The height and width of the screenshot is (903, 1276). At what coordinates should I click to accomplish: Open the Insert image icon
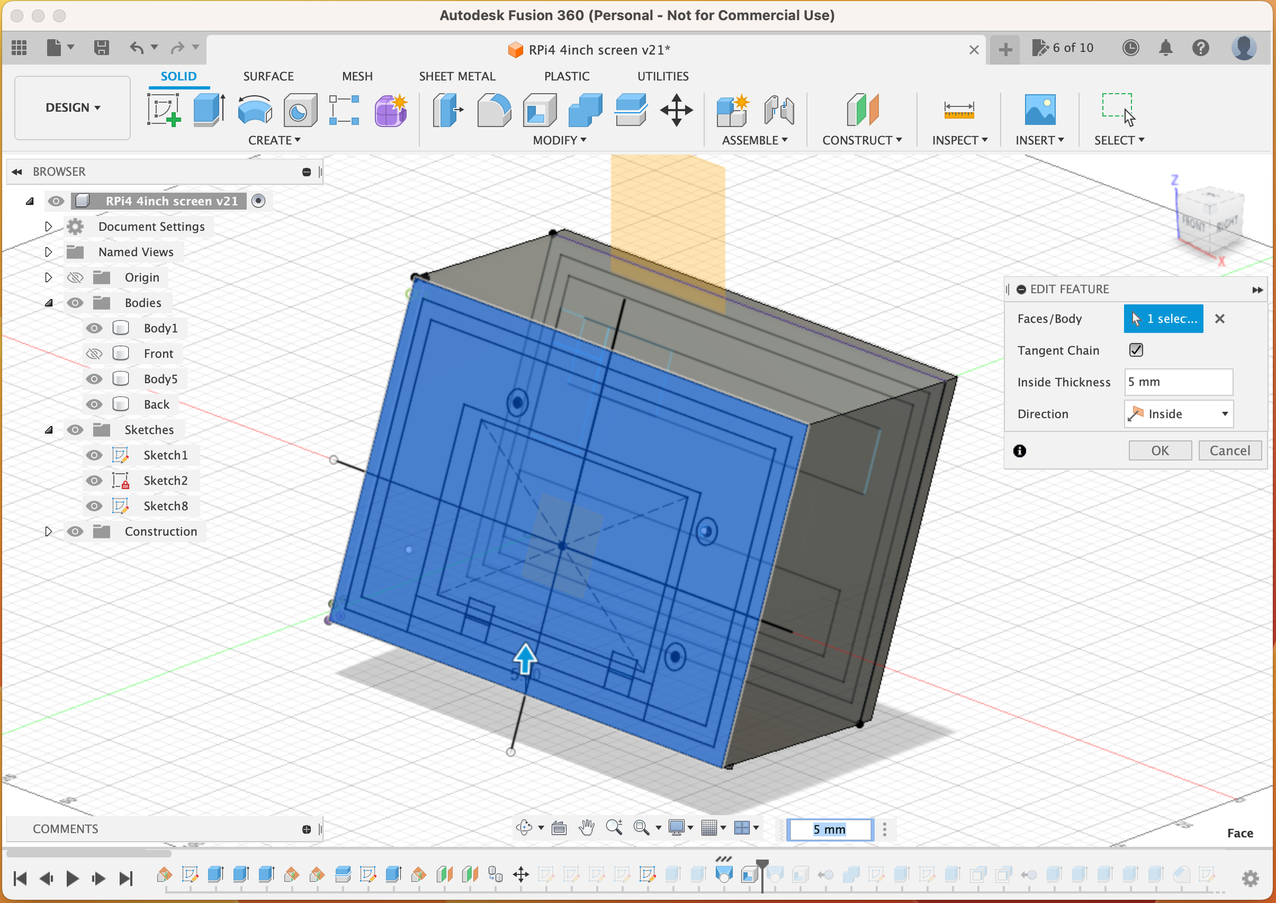click(x=1039, y=109)
